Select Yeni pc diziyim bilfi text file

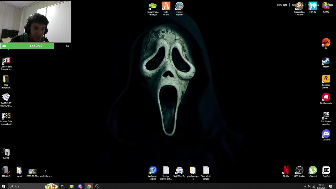point(166,173)
